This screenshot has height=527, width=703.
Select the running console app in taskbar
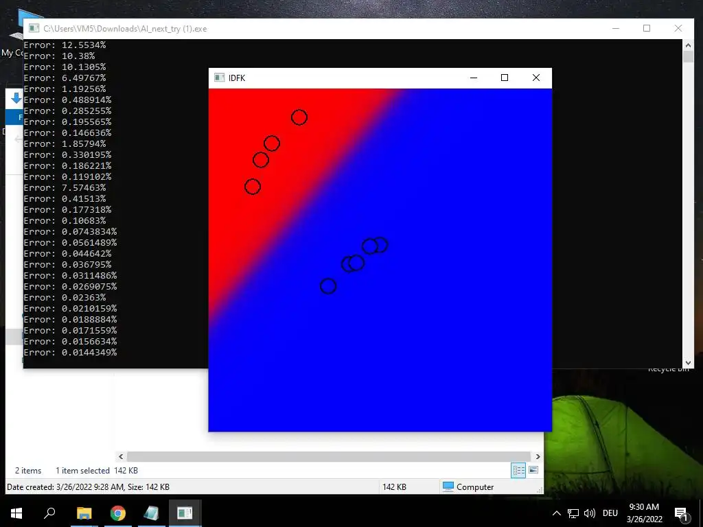(x=185, y=513)
